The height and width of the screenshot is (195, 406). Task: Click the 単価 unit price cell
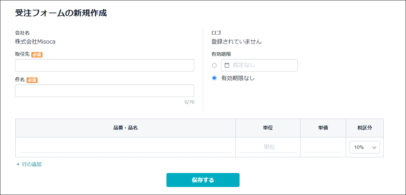(323, 147)
